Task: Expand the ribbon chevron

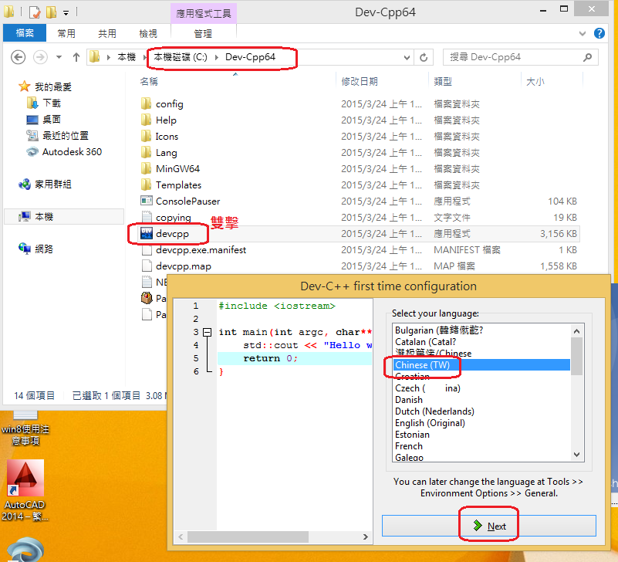Action: pos(583,33)
